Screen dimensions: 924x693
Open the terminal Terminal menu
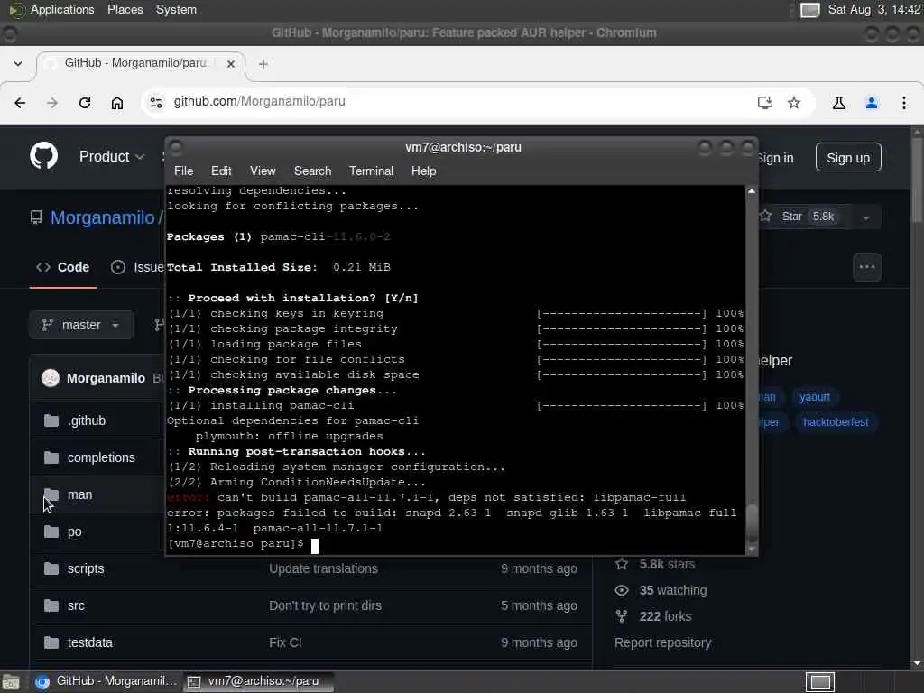pos(371,171)
